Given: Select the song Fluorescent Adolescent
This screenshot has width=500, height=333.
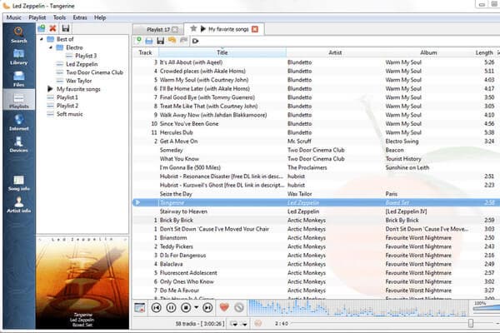Looking at the screenshot, I should (188, 273).
